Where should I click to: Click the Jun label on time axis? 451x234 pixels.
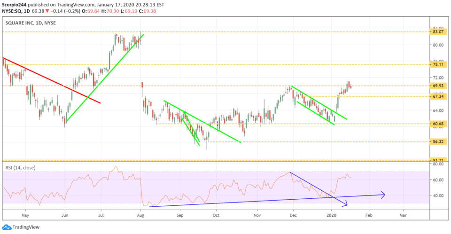pyautogui.click(x=65, y=215)
